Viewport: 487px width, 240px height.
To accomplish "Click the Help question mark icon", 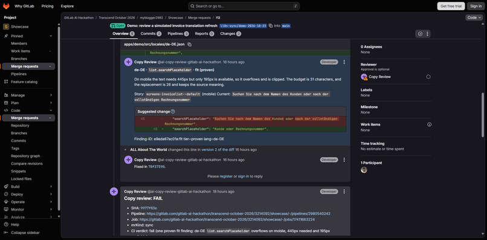I will coord(5,224).
